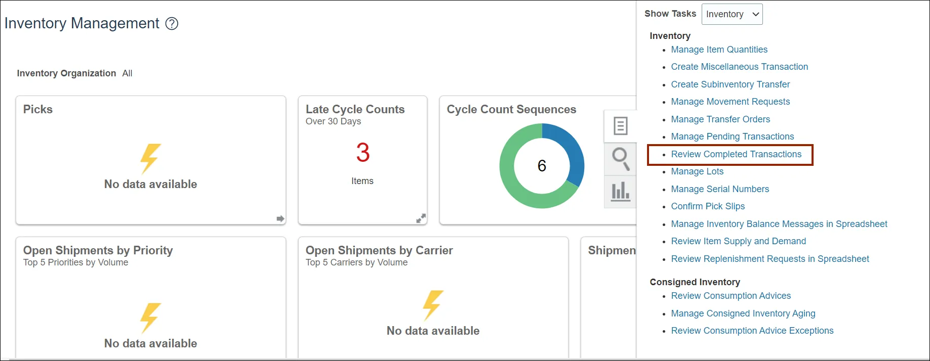The height and width of the screenshot is (361, 930).
Task: Click the Cycle Count Sequences total 6
Action: click(x=542, y=166)
